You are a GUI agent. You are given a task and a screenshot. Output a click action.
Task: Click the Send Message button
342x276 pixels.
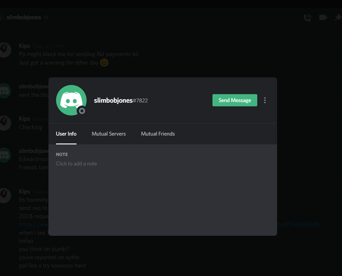tap(235, 100)
